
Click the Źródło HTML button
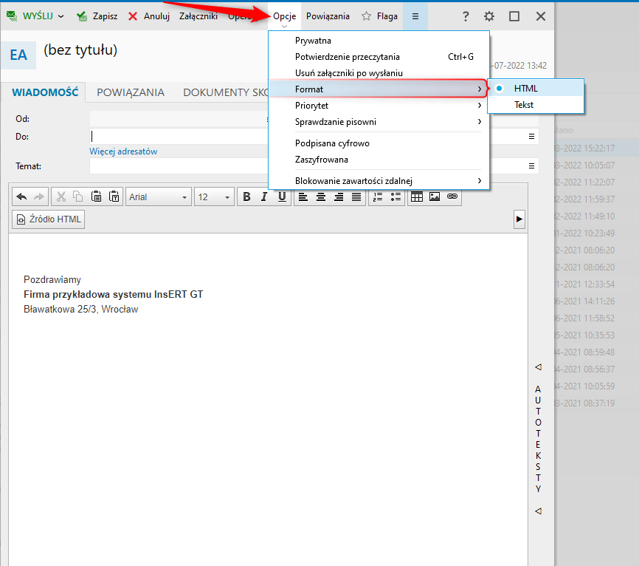pyautogui.click(x=49, y=219)
